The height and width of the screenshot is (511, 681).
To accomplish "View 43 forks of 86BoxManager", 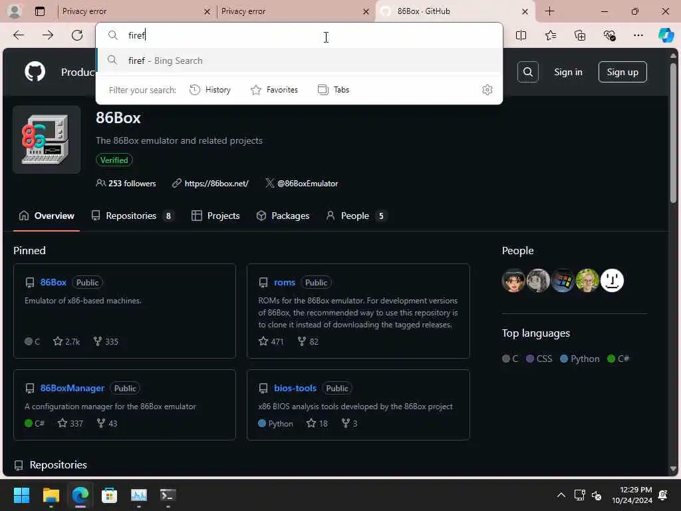I will tap(107, 423).
